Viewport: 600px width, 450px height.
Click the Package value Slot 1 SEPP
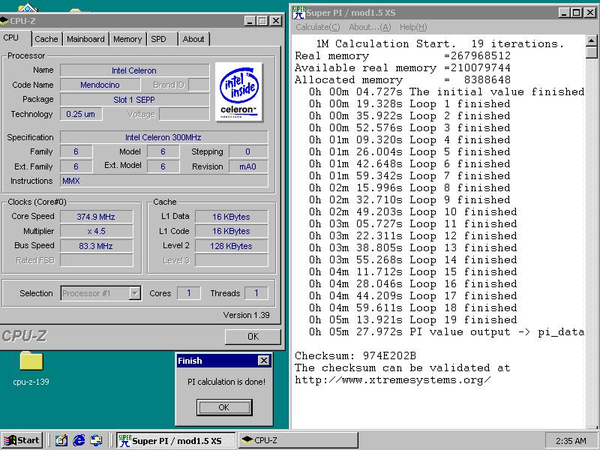pyautogui.click(x=134, y=100)
